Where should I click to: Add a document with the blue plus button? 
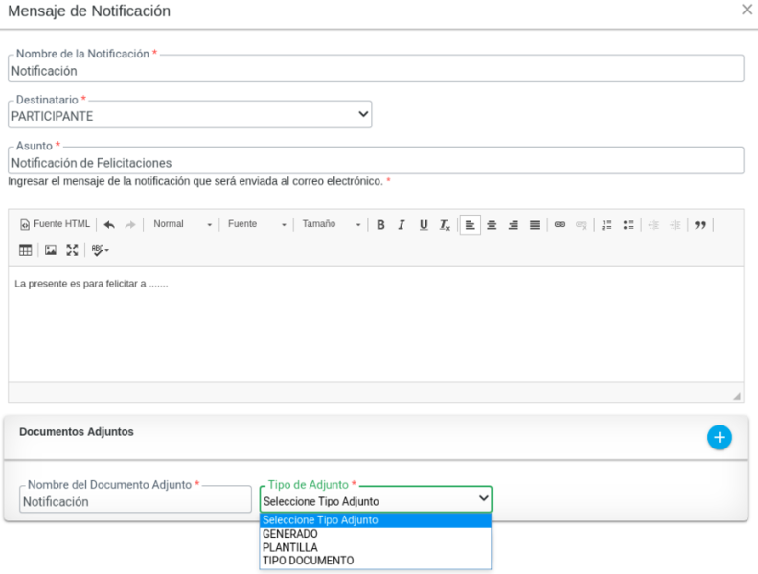[719, 437]
